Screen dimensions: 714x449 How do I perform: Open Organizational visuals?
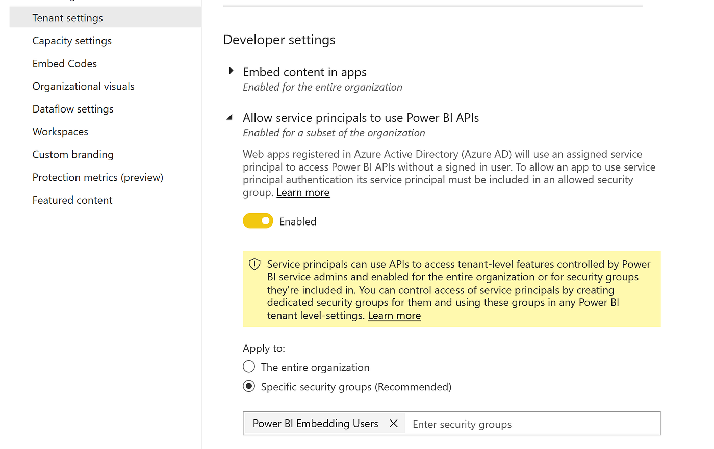pyautogui.click(x=84, y=87)
